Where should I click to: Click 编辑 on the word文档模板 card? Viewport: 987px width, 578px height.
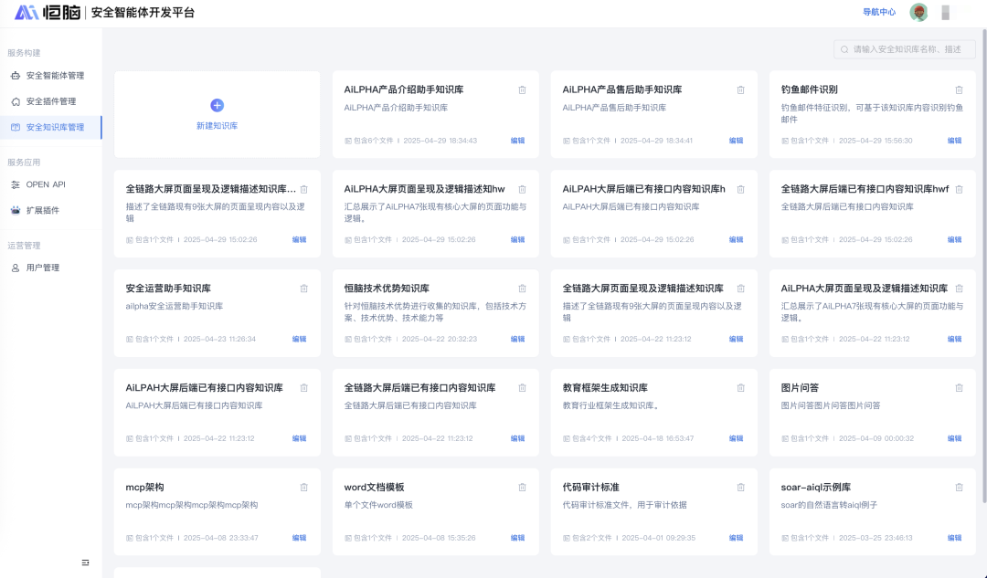pyautogui.click(x=517, y=538)
